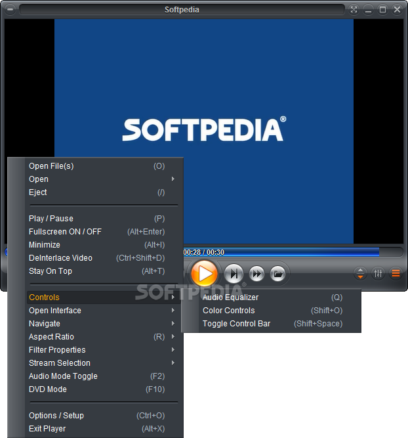Click the orange menu lines icon
This screenshot has height=438, width=408.
coord(396,273)
